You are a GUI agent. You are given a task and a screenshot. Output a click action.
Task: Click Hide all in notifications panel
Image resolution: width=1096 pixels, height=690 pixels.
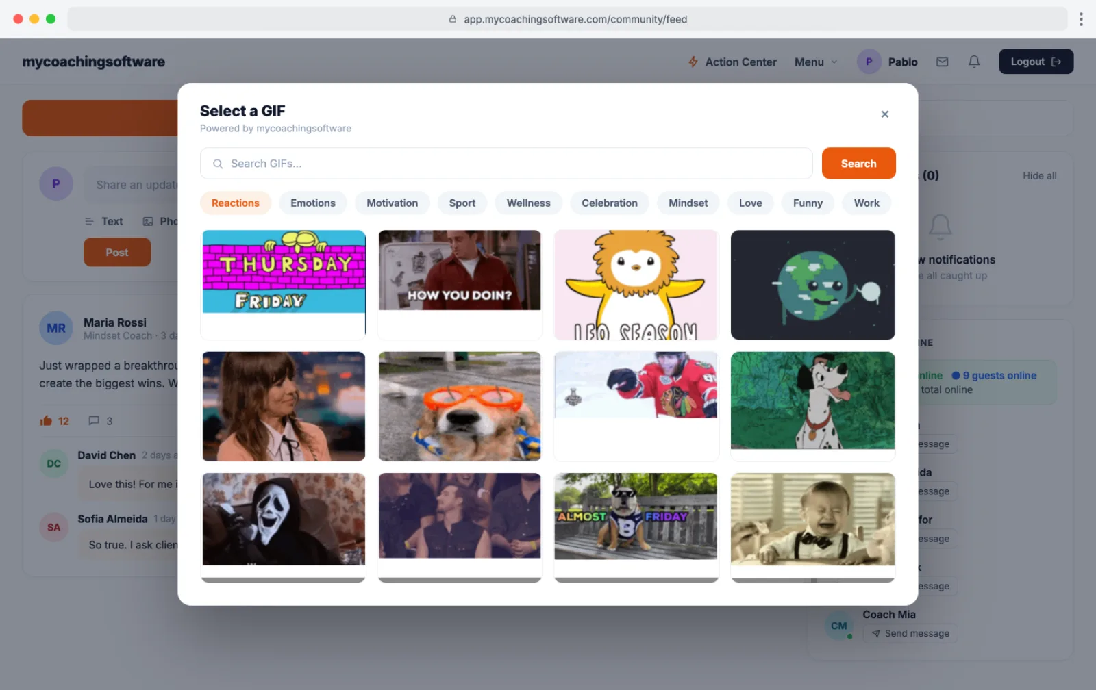1039,176
